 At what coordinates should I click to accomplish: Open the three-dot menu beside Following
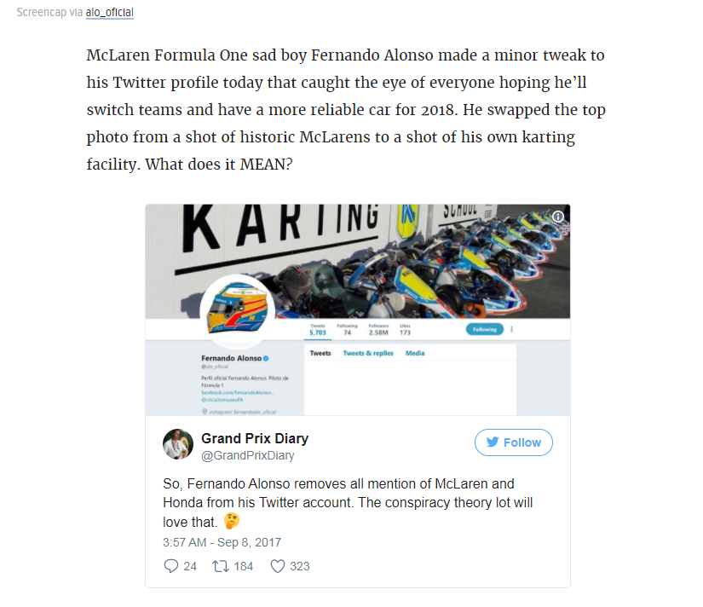click(x=512, y=329)
